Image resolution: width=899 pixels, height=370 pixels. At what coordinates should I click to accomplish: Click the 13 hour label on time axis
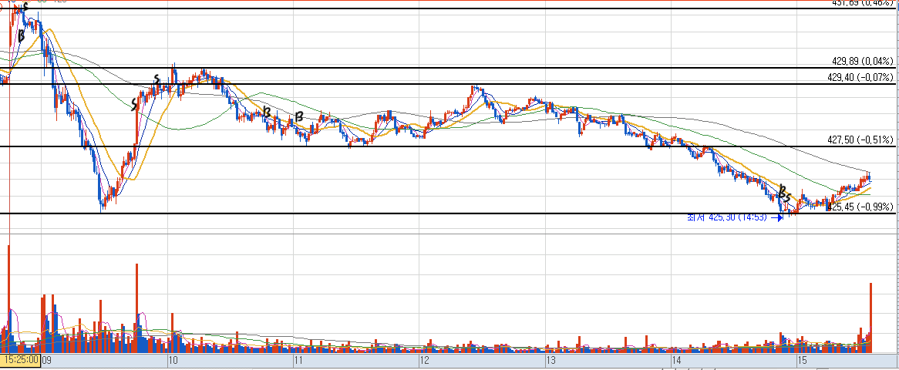551,361
